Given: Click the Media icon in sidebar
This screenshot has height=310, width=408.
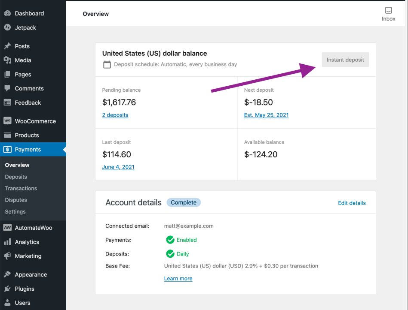Looking at the screenshot, I should tap(7, 60).
